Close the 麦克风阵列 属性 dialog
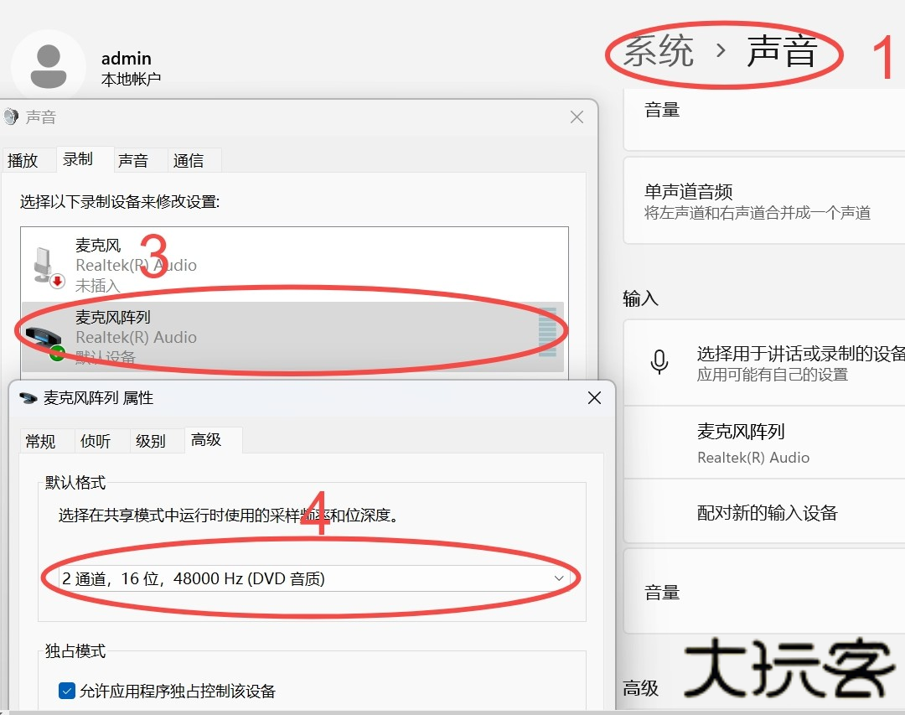 pos(594,398)
